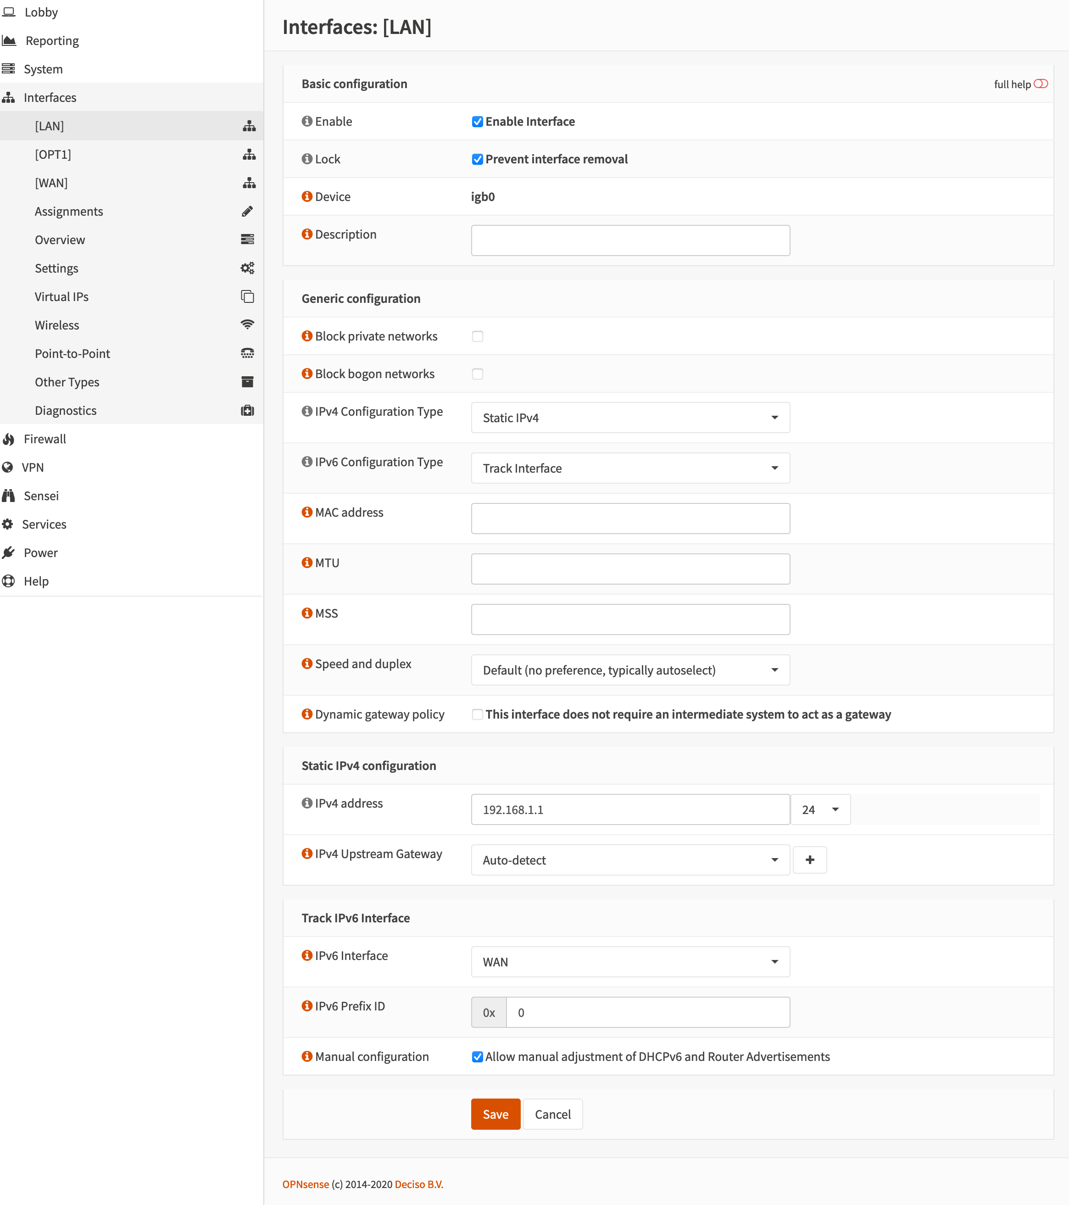Click the info icon beside Block bogon networks

[x=307, y=374]
